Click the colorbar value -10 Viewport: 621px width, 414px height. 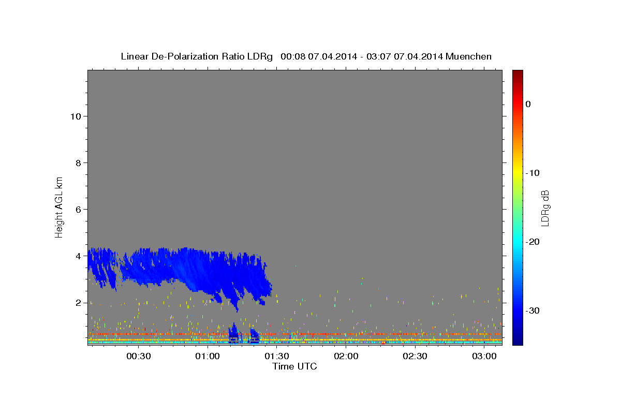(x=533, y=173)
